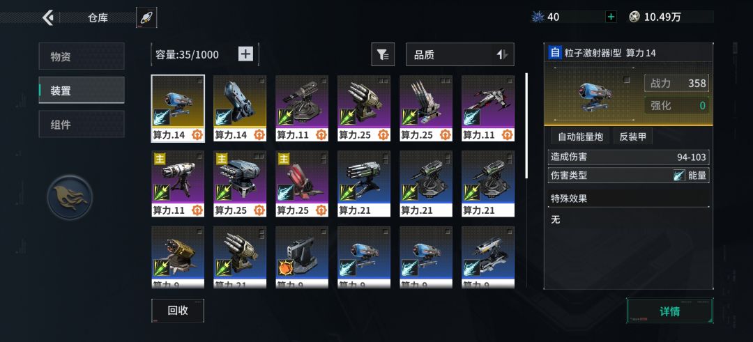Click the crystal currency icon showing 40

[538, 17]
